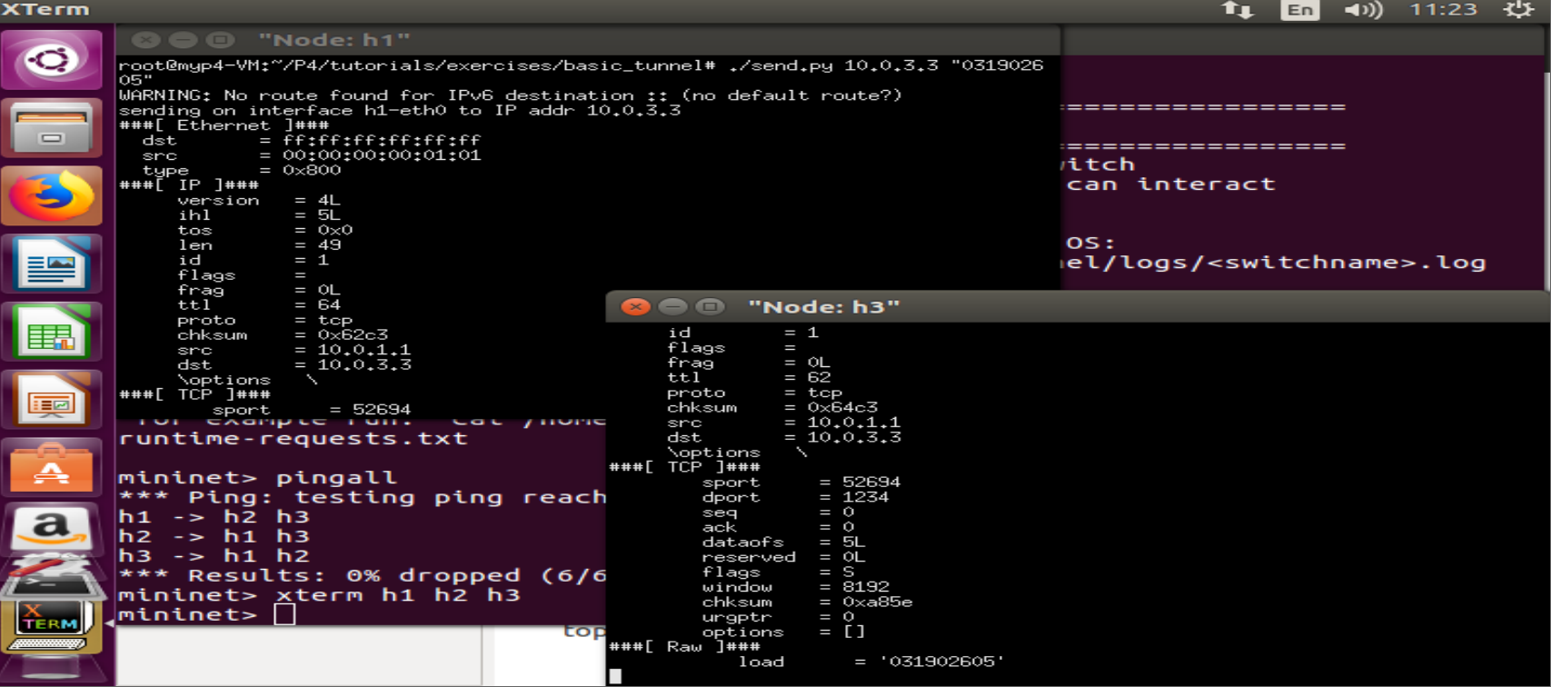Launch LibreOffice Calc spreadsheet

tap(52, 333)
